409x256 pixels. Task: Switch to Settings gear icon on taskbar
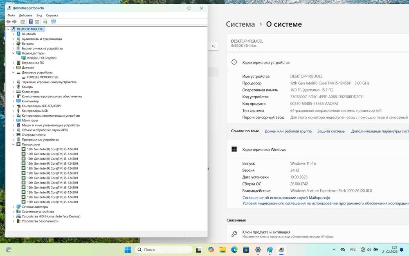[x=258, y=250]
